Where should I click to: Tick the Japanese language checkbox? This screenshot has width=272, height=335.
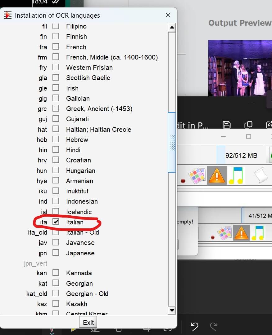coord(56,253)
